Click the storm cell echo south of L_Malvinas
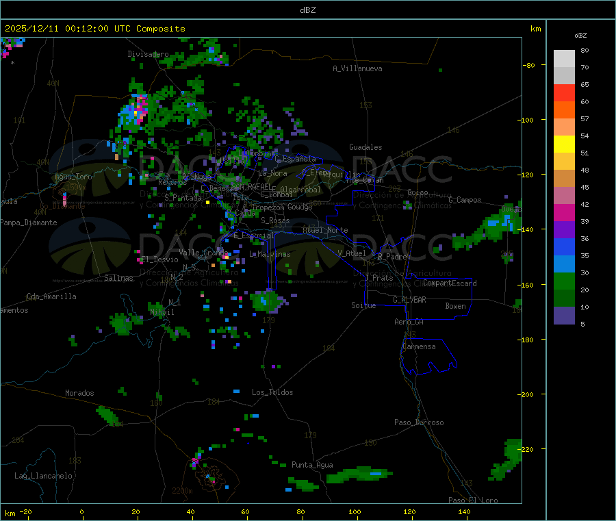This screenshot has width=616, height=521. pyautogui.click(x=268, y=301)
